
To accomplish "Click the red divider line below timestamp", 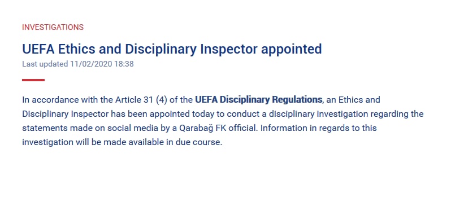I will click(33, 80).
